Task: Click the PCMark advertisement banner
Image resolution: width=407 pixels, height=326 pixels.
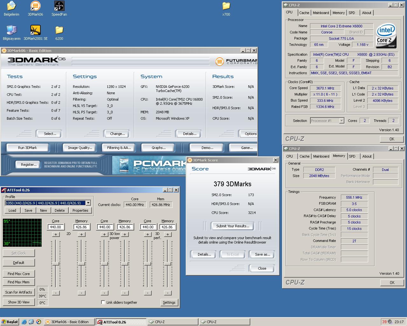Action: (x=149, y=165)
